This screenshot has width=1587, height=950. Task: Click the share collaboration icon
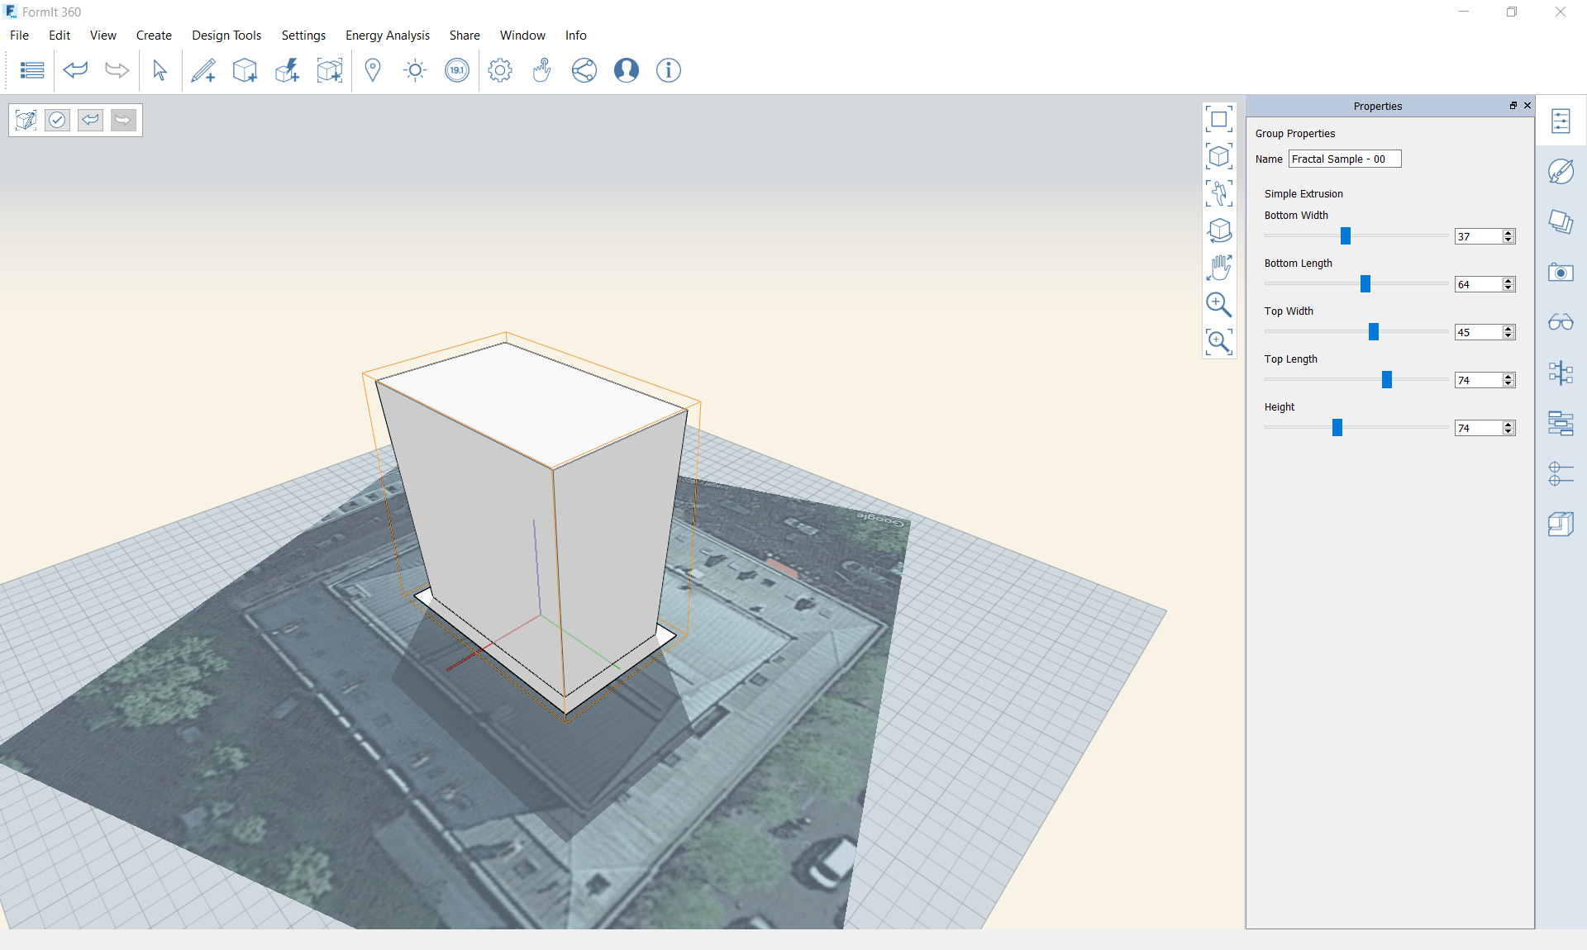584,70
